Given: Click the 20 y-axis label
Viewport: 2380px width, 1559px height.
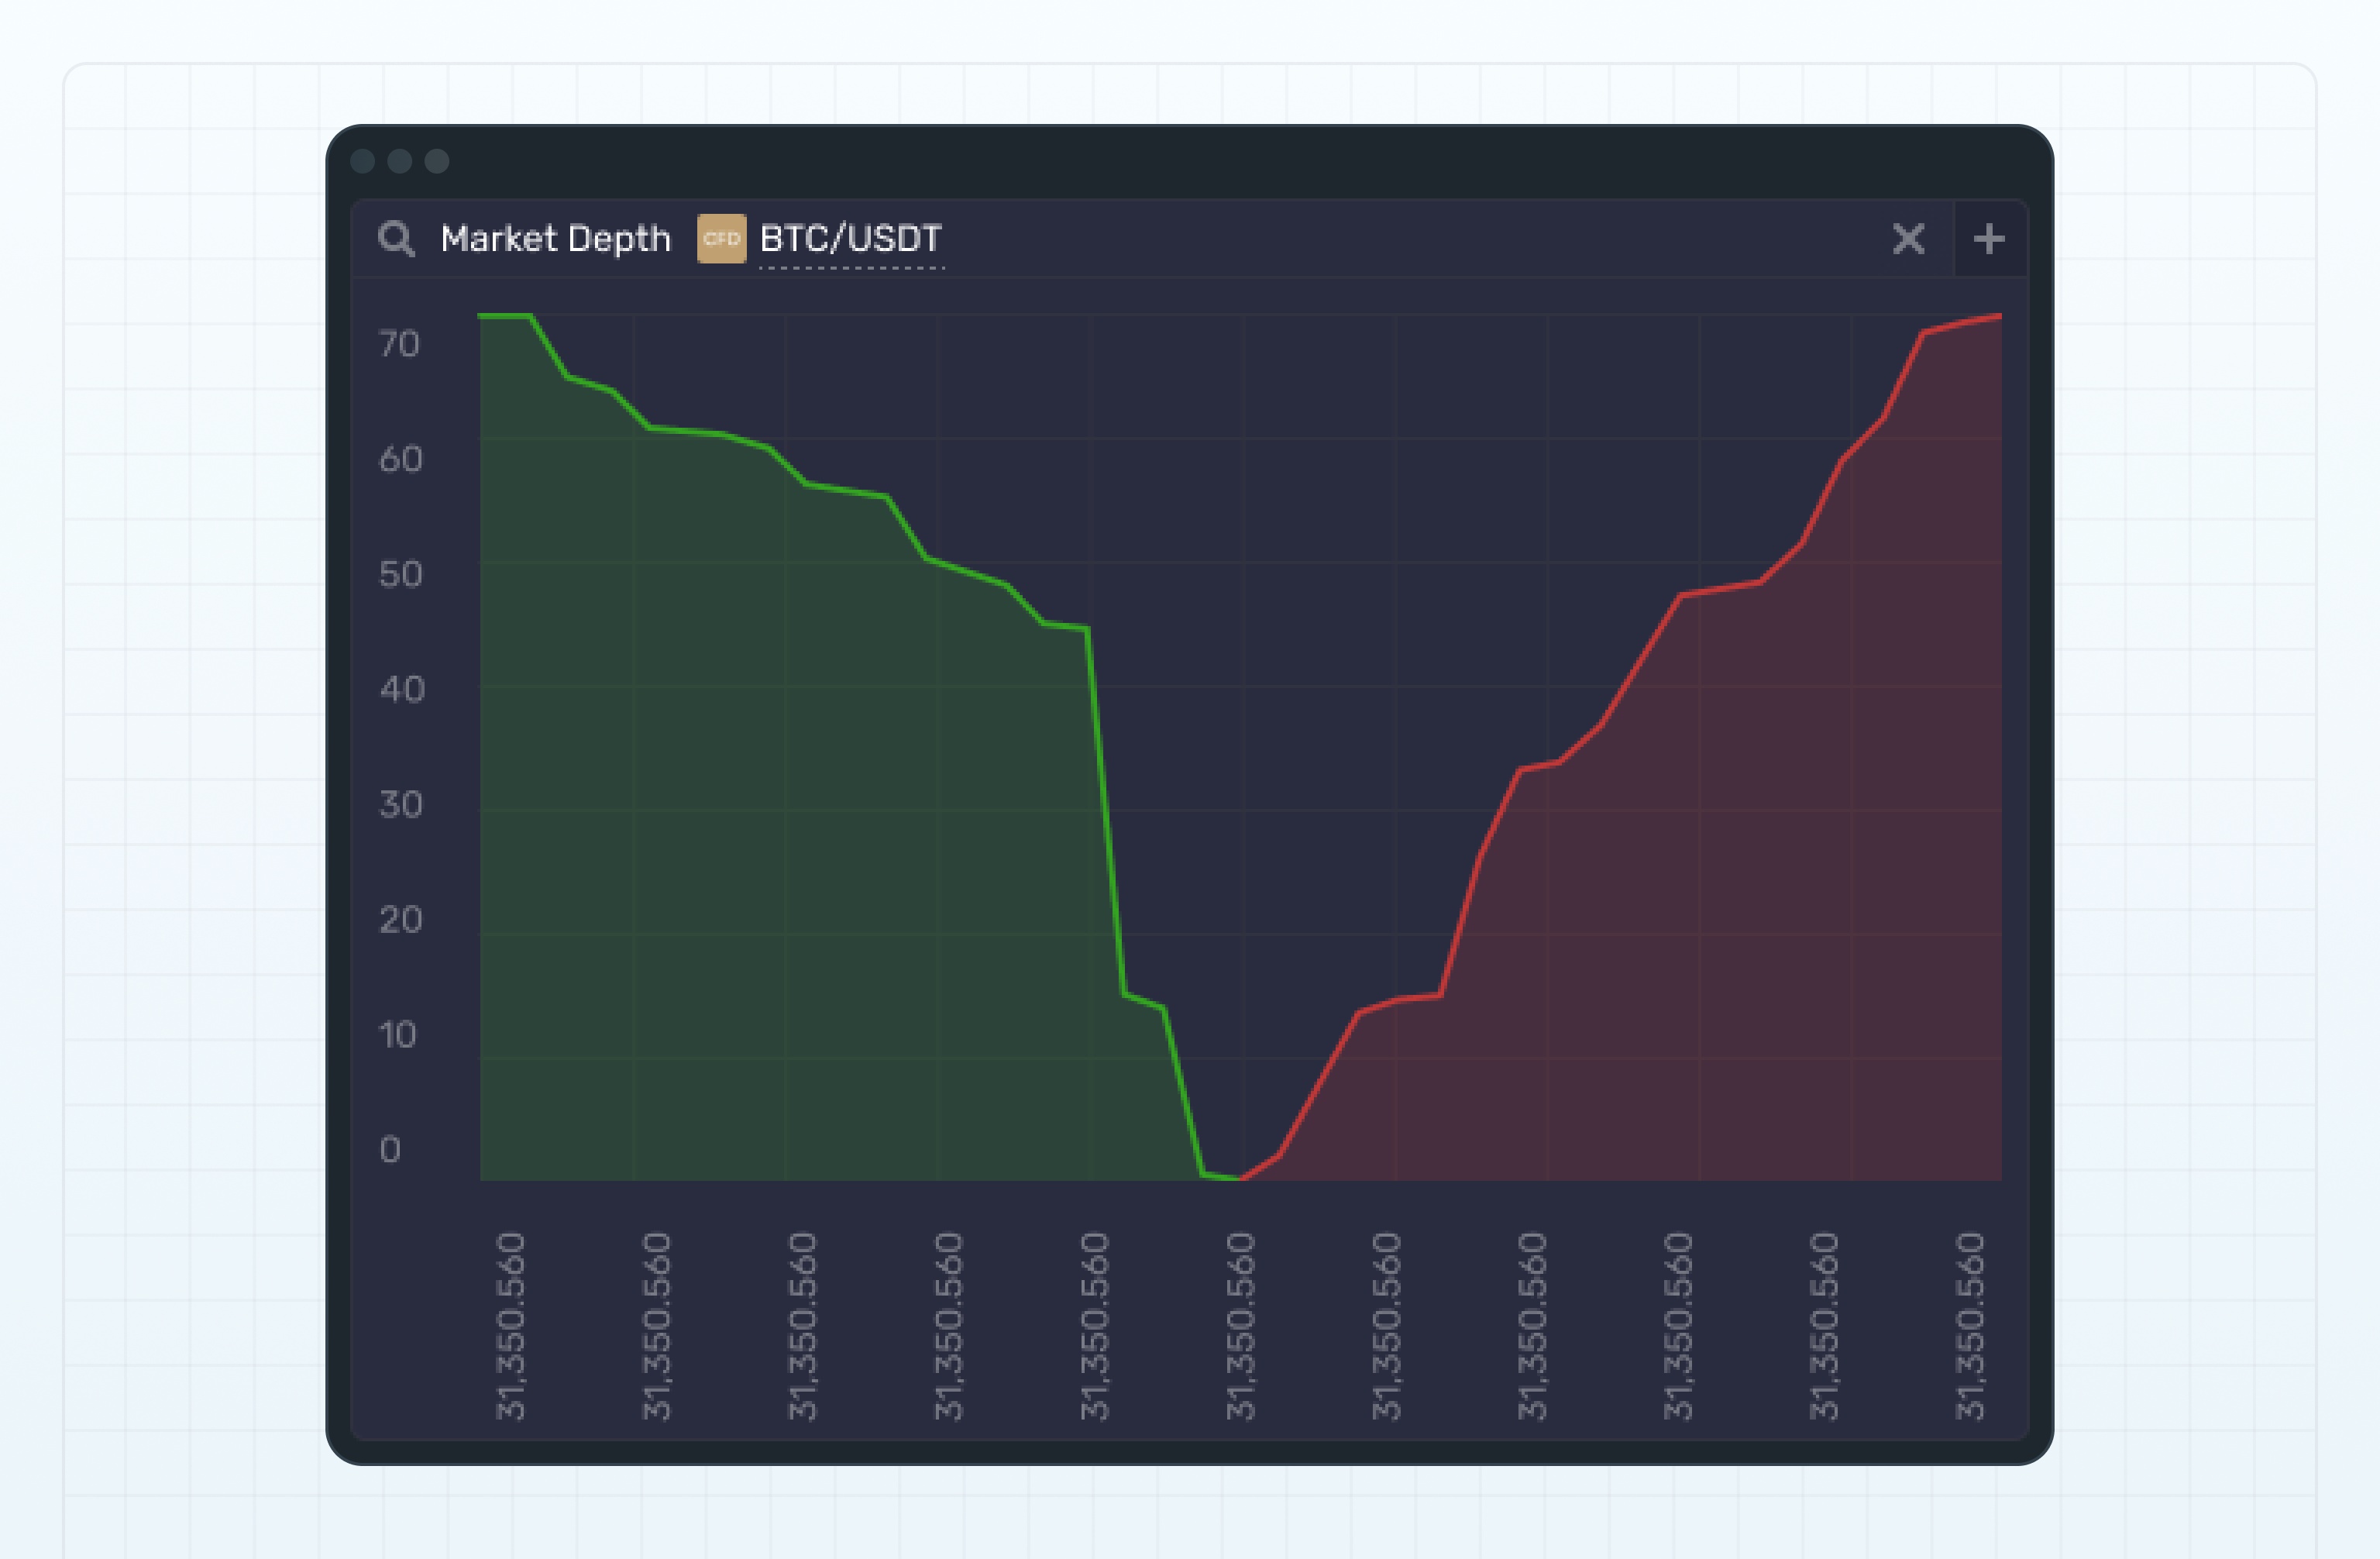Looking at the screenshot, I should 400,919.
